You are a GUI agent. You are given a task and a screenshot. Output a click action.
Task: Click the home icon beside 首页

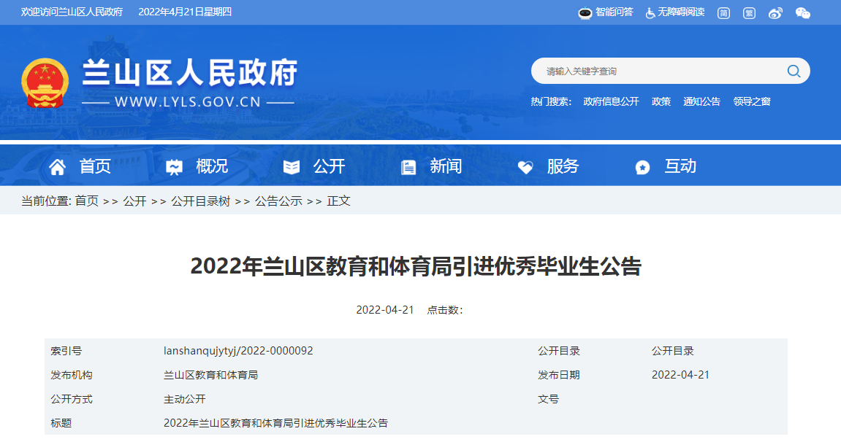coord(58,168)
